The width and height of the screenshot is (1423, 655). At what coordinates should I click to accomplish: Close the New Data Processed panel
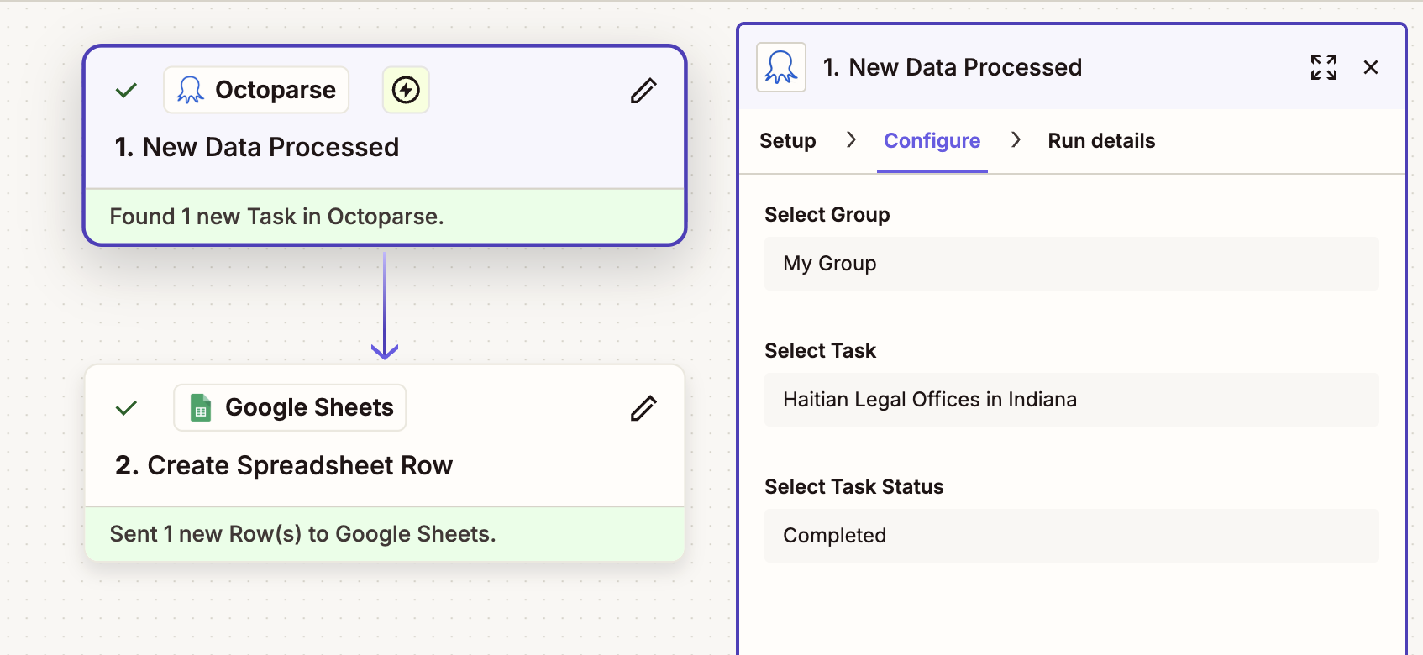pos(1371,67)
